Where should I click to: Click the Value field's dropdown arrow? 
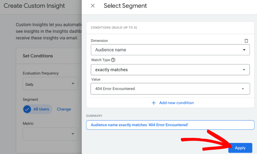(243, 89)
